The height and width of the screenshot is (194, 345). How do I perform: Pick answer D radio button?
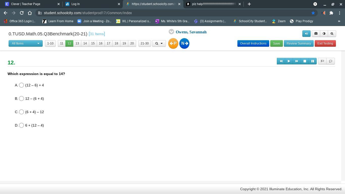coord(21,125)
